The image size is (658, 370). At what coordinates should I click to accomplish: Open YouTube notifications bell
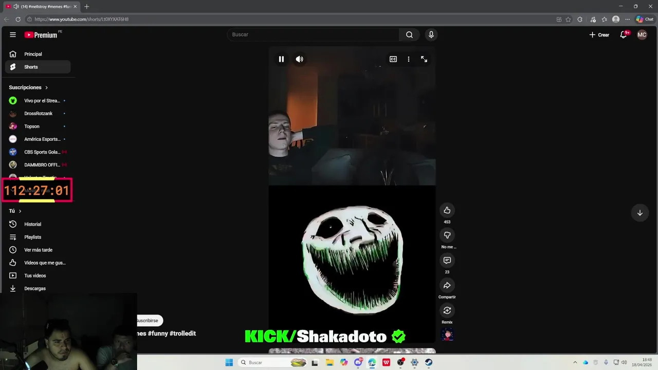point(624,34)
